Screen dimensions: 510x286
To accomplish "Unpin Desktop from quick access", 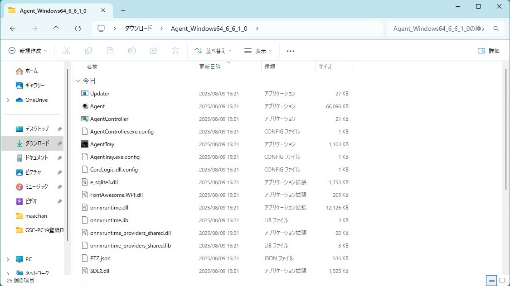I will [59, 129].
